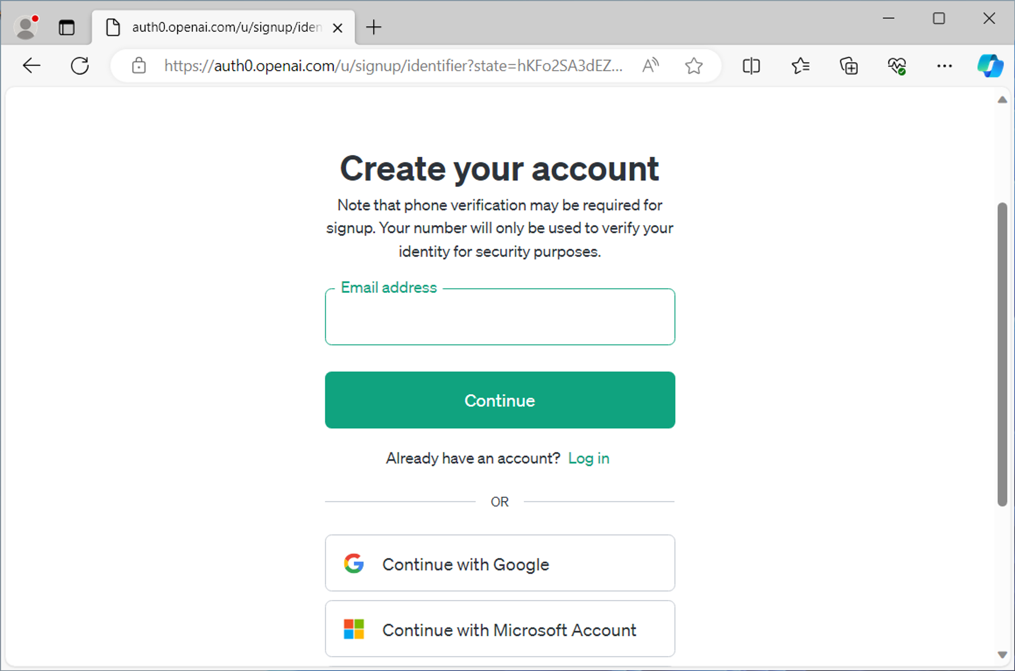The width and height of the screenshot is (1015, 671).
Task: Open the profile avatar icon
Action: [x=26, y=27]
